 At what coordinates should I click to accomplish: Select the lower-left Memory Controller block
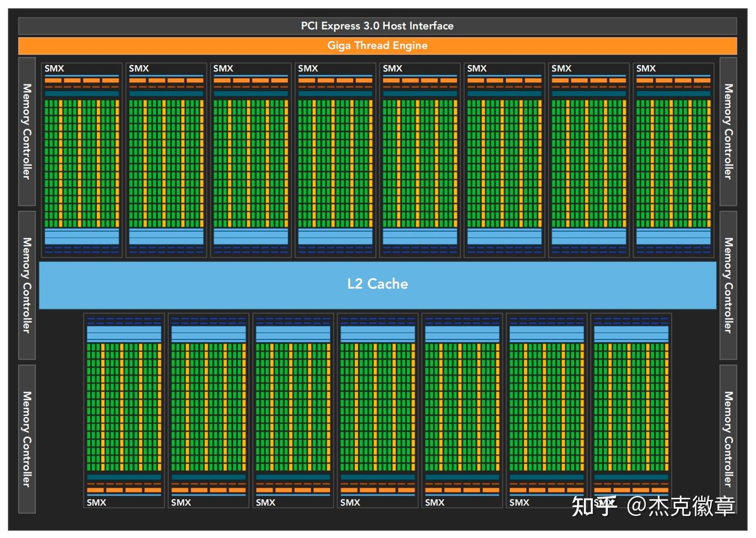click(27, 439)
